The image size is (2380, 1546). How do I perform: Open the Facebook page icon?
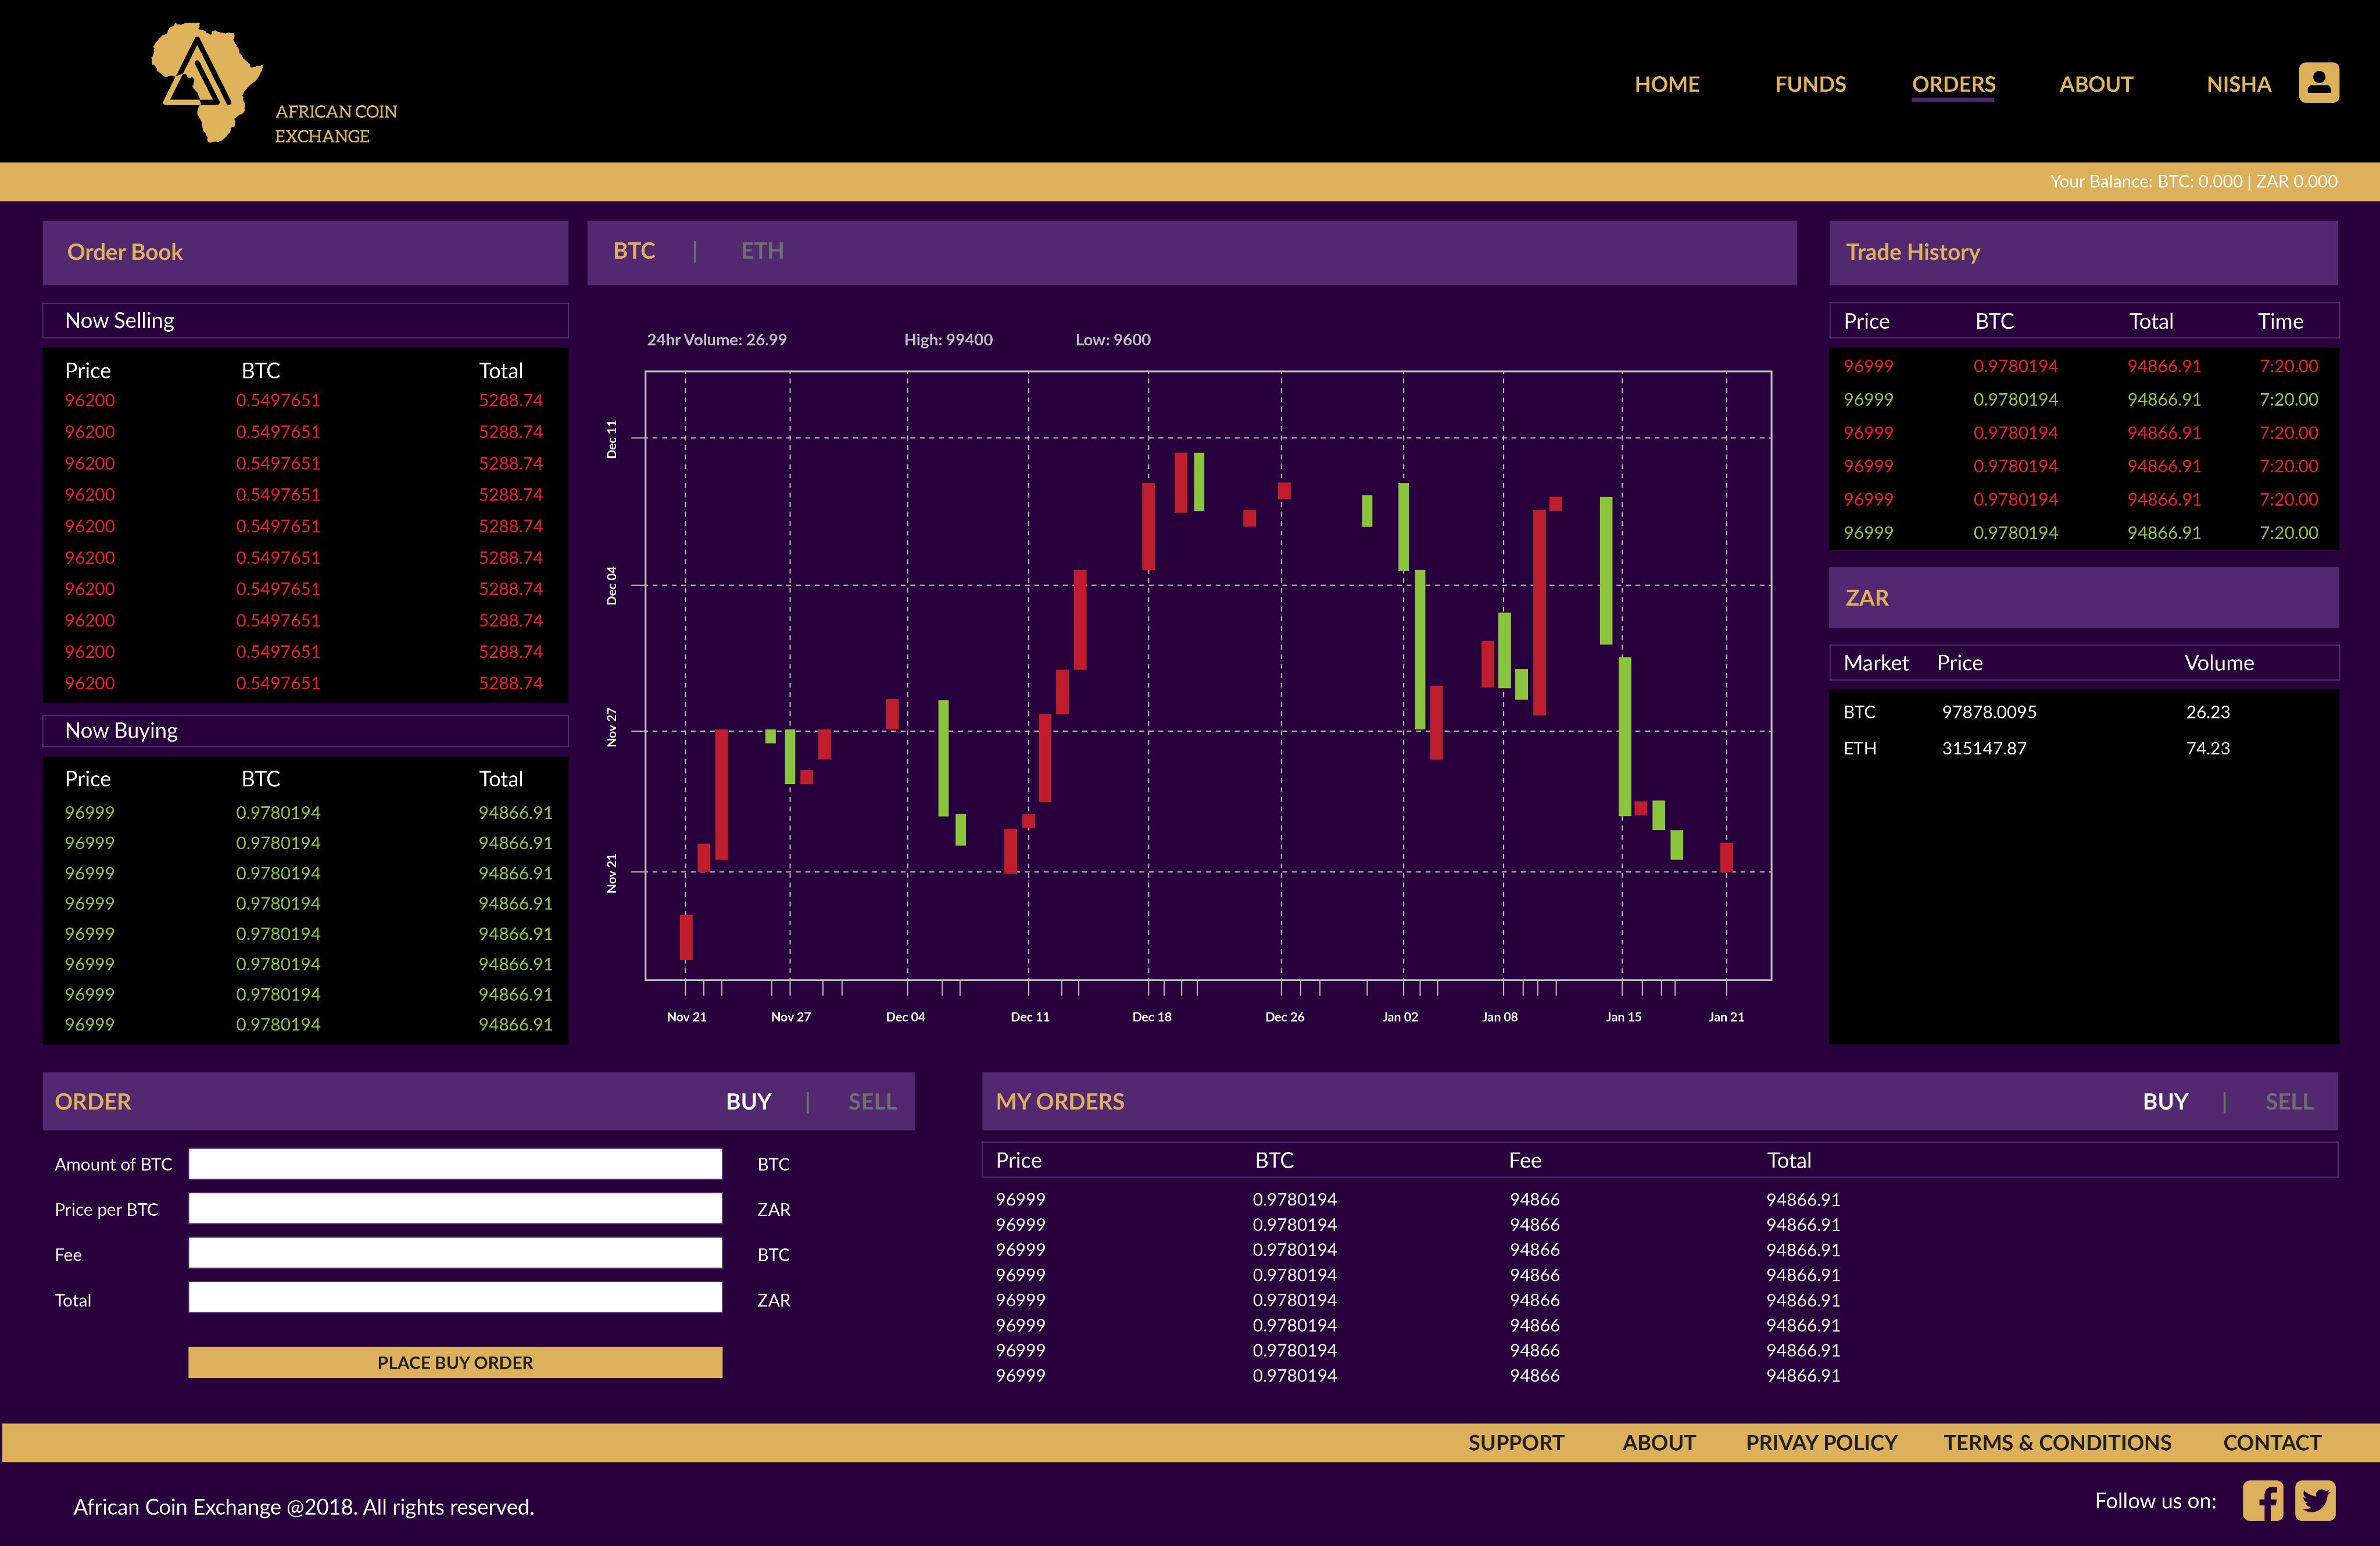(x=2262, y=1501)
